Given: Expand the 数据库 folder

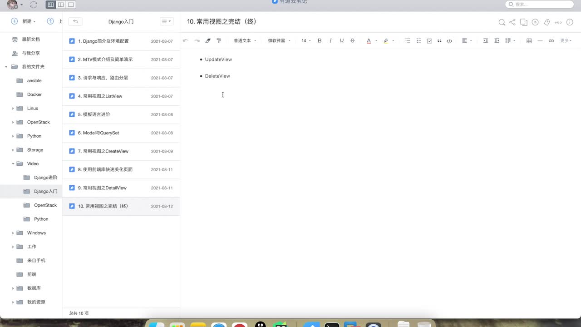Looking at the screenshot, I should 13,288.
